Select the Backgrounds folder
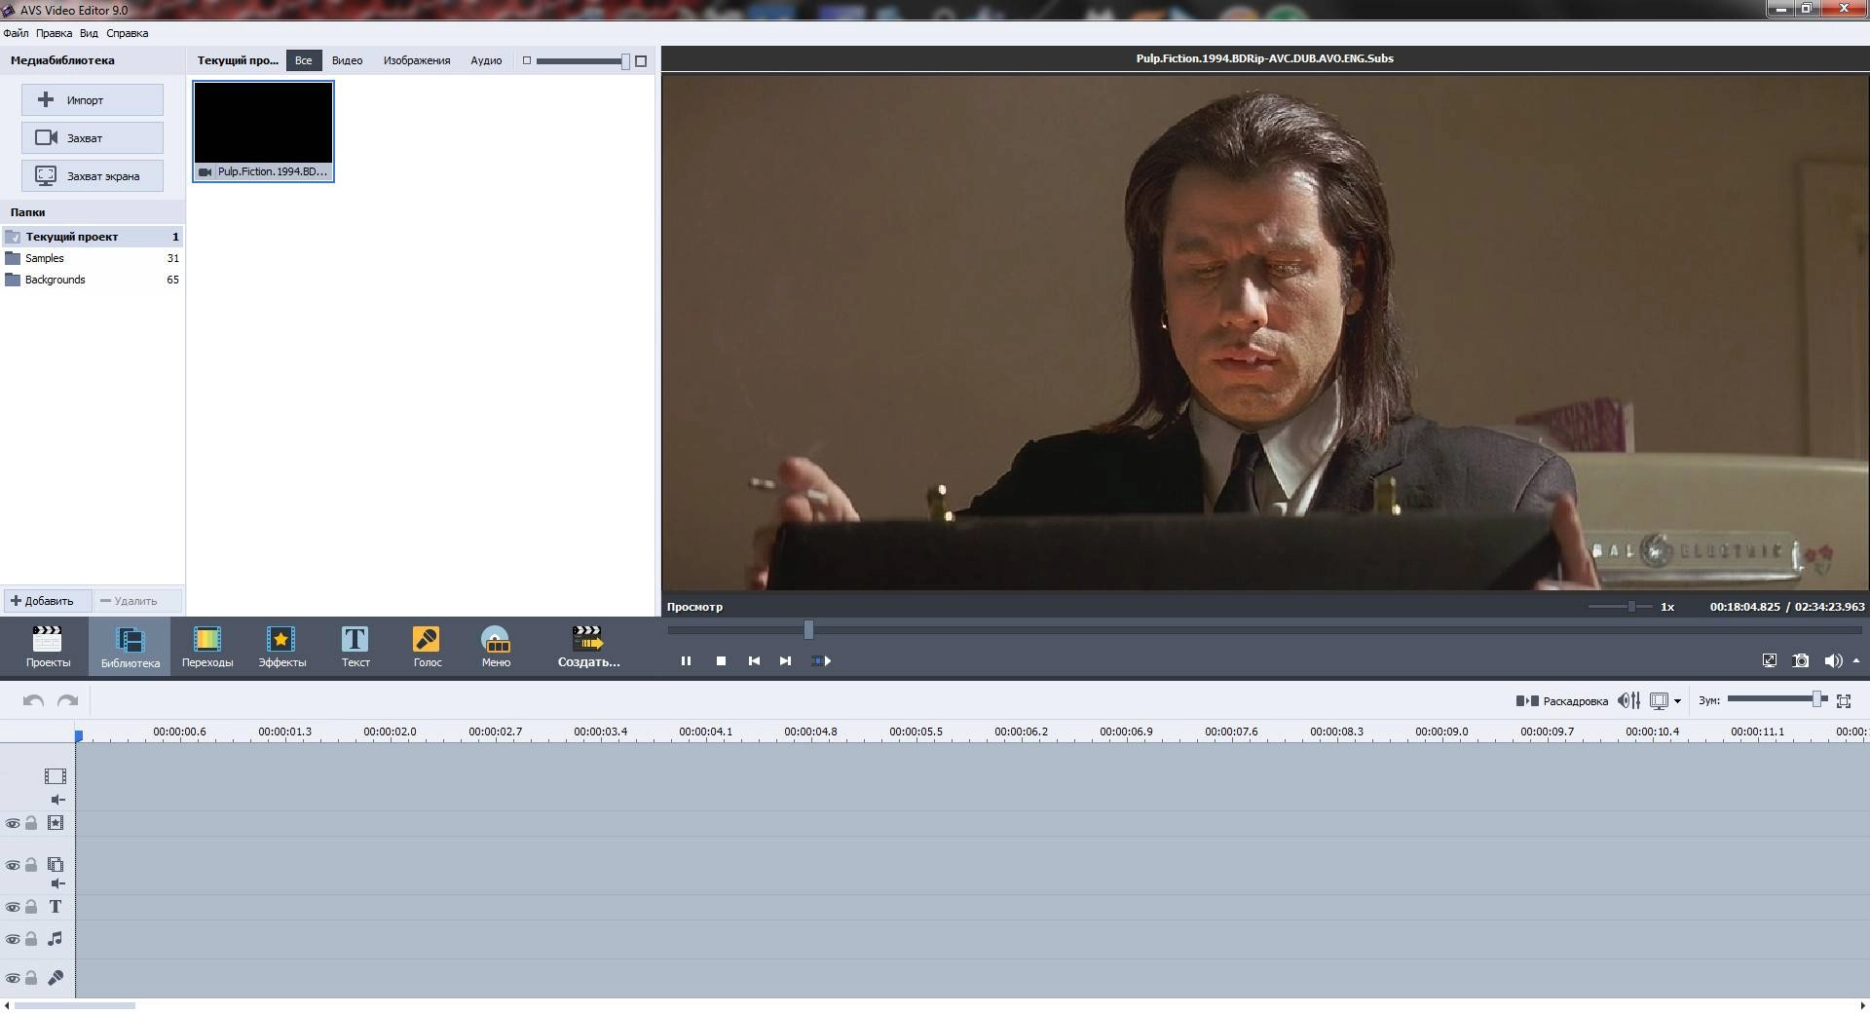 [x=93, y=280]
